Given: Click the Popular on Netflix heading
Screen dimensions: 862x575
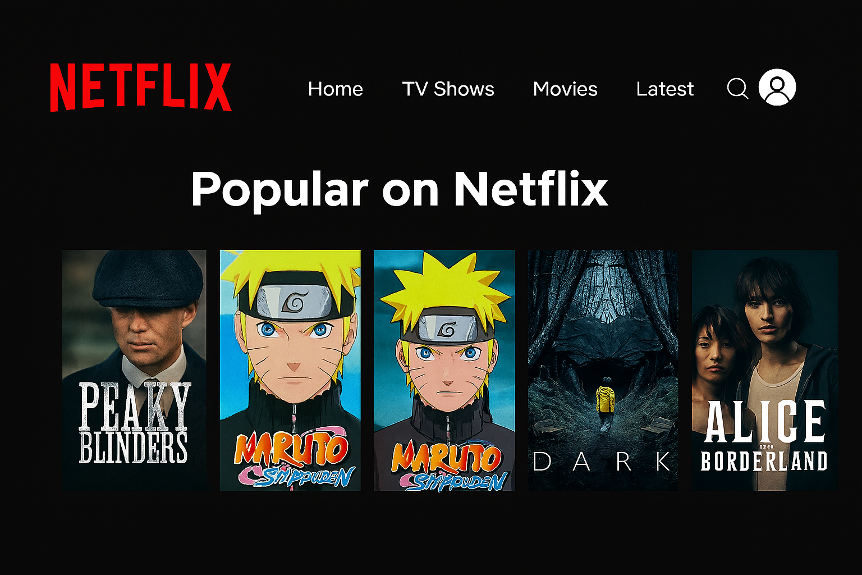Looking at the screenshot, I should click(x=400, y=190).
